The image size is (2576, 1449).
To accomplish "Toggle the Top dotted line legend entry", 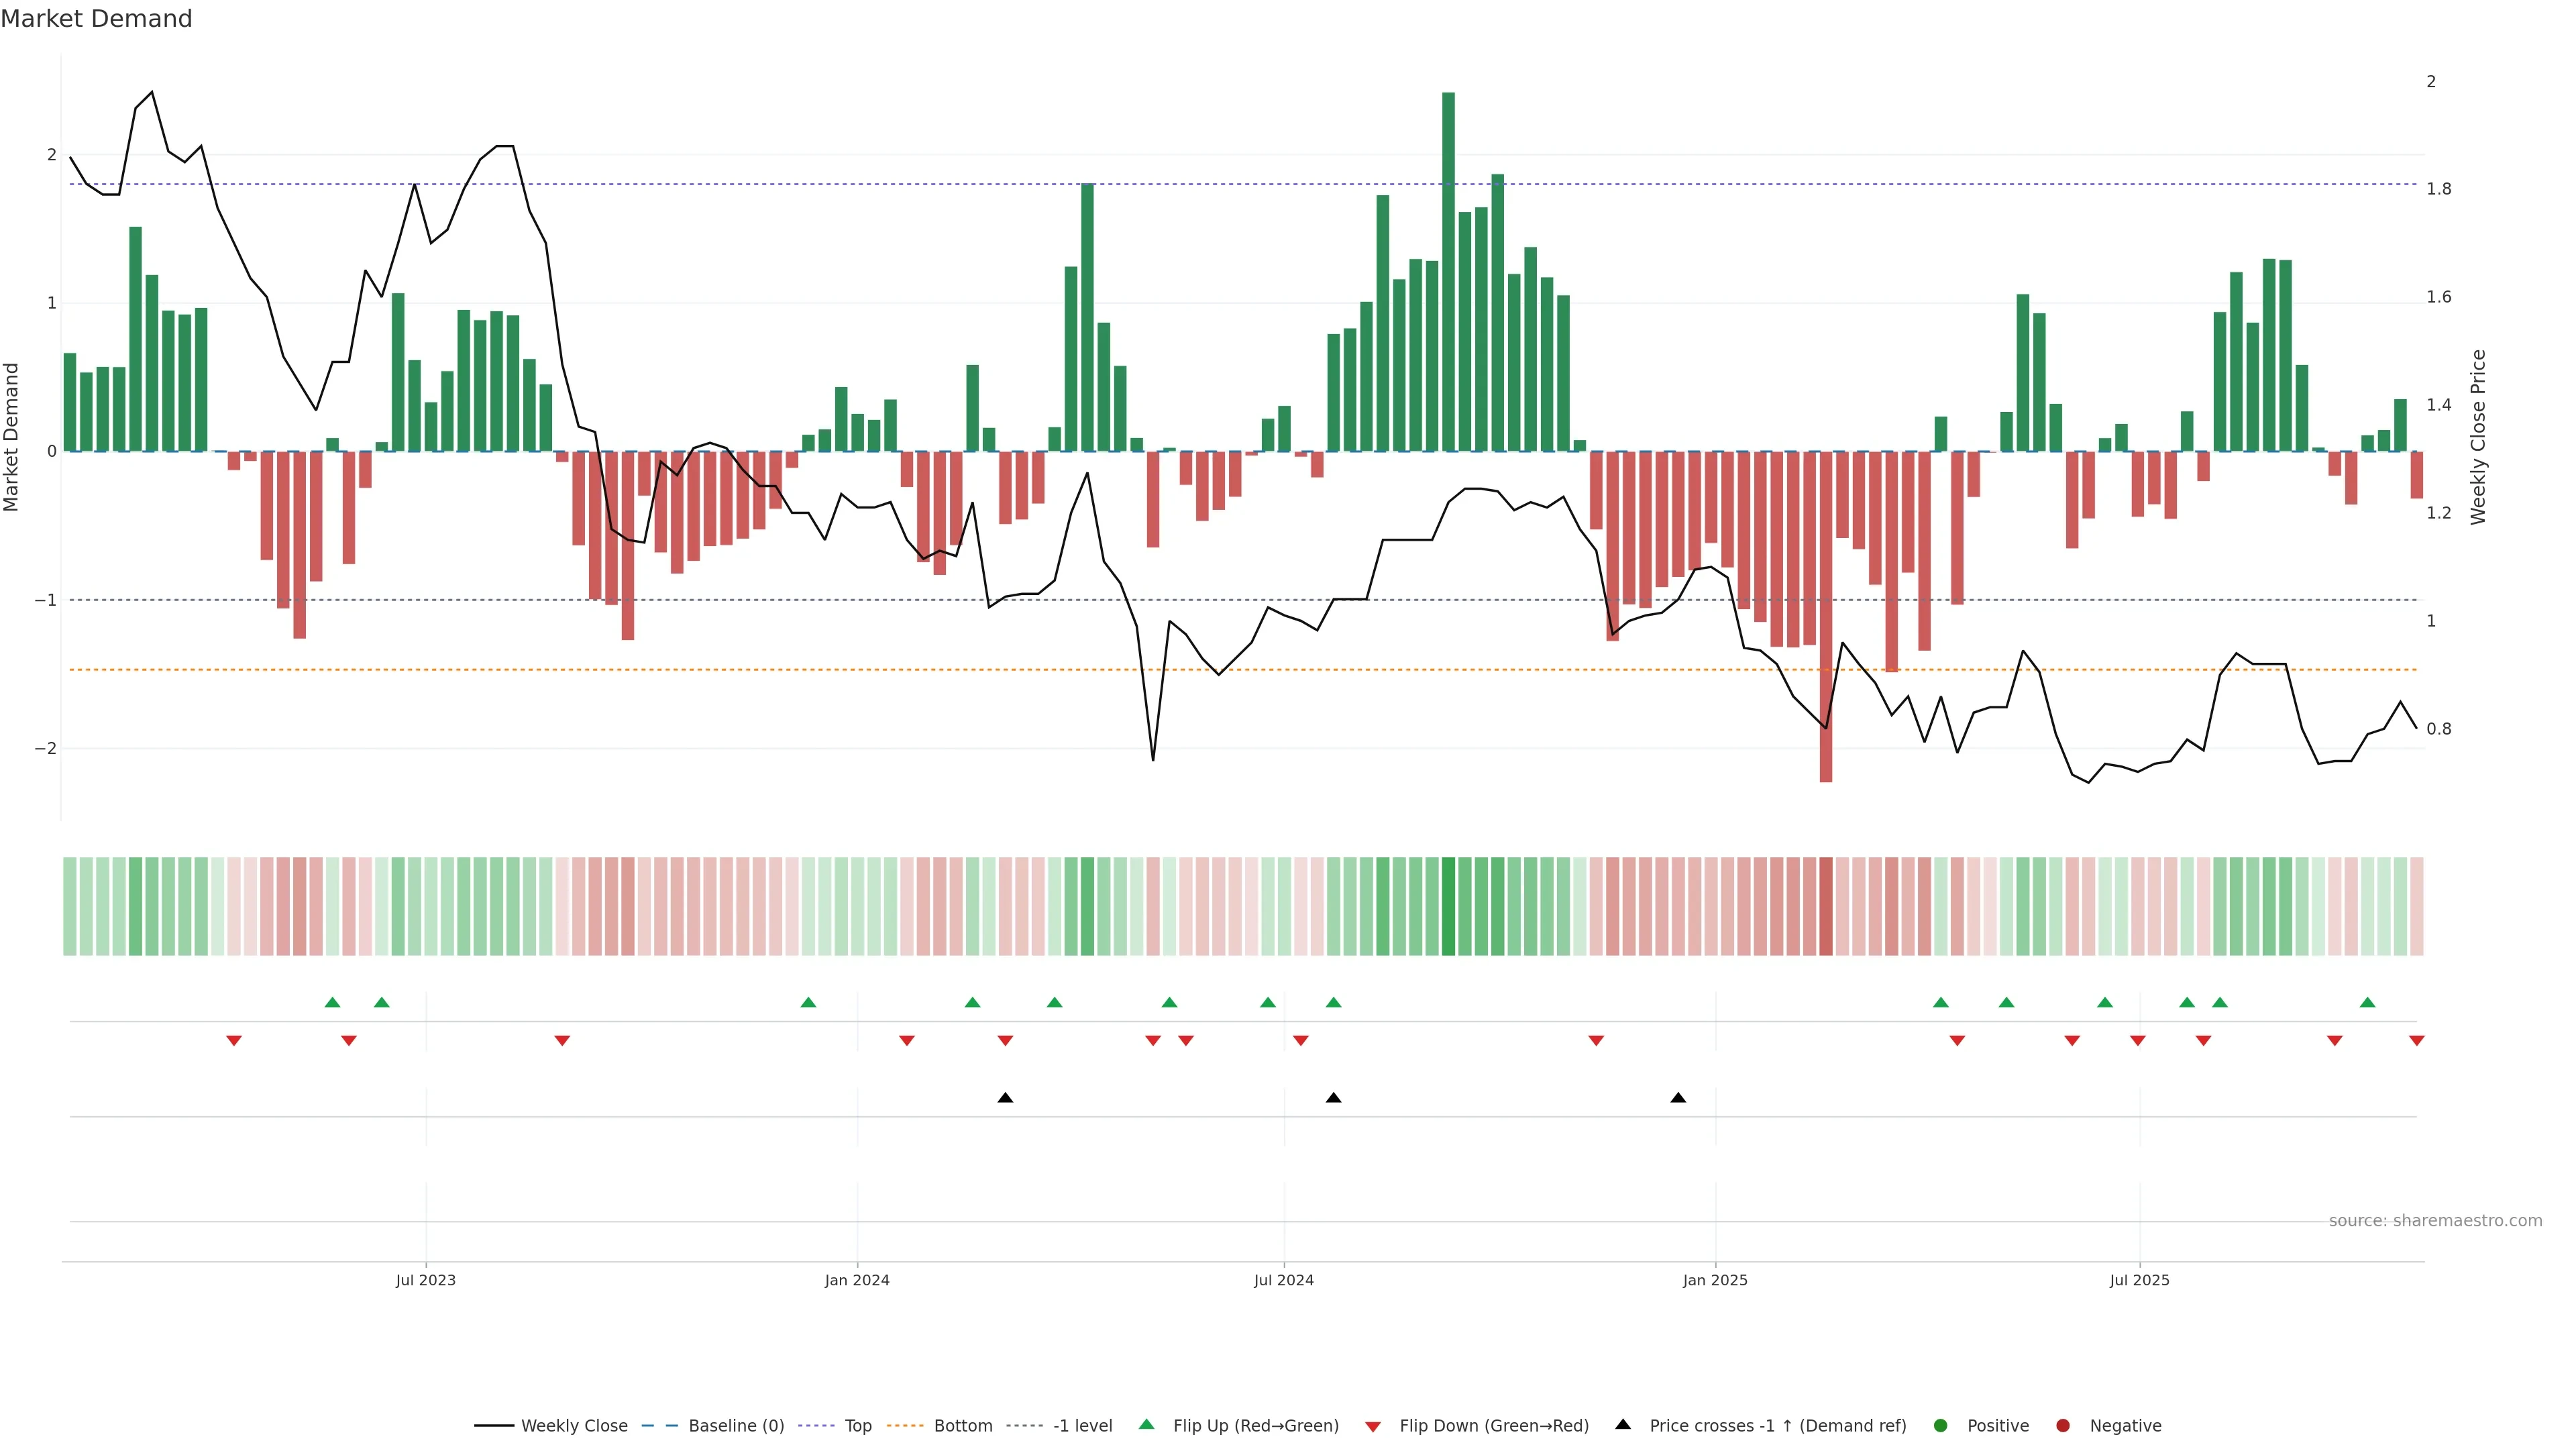I will point(858,1425).
